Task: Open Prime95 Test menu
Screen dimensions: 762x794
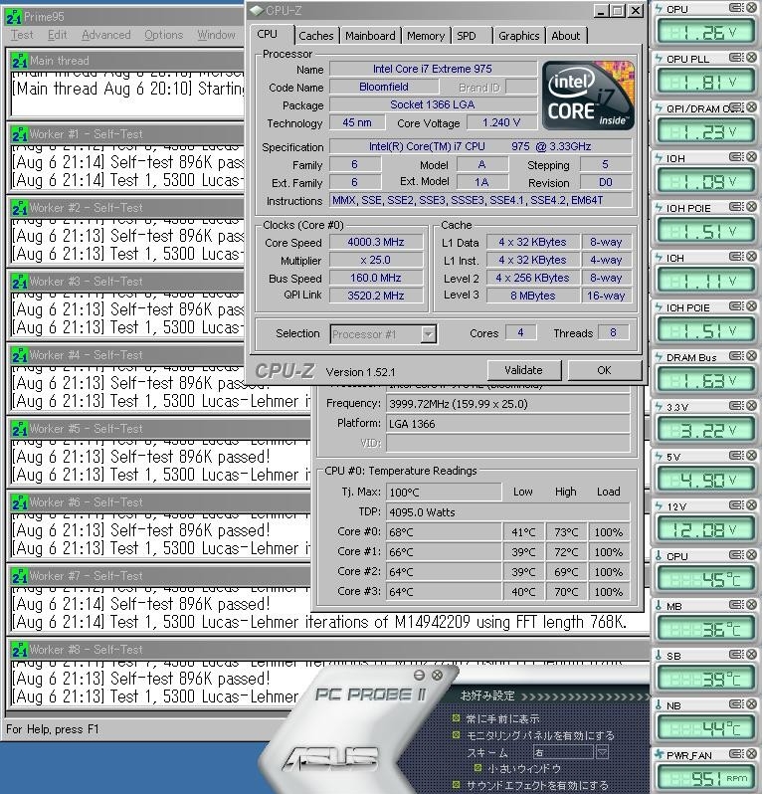Action: point(22,35)
